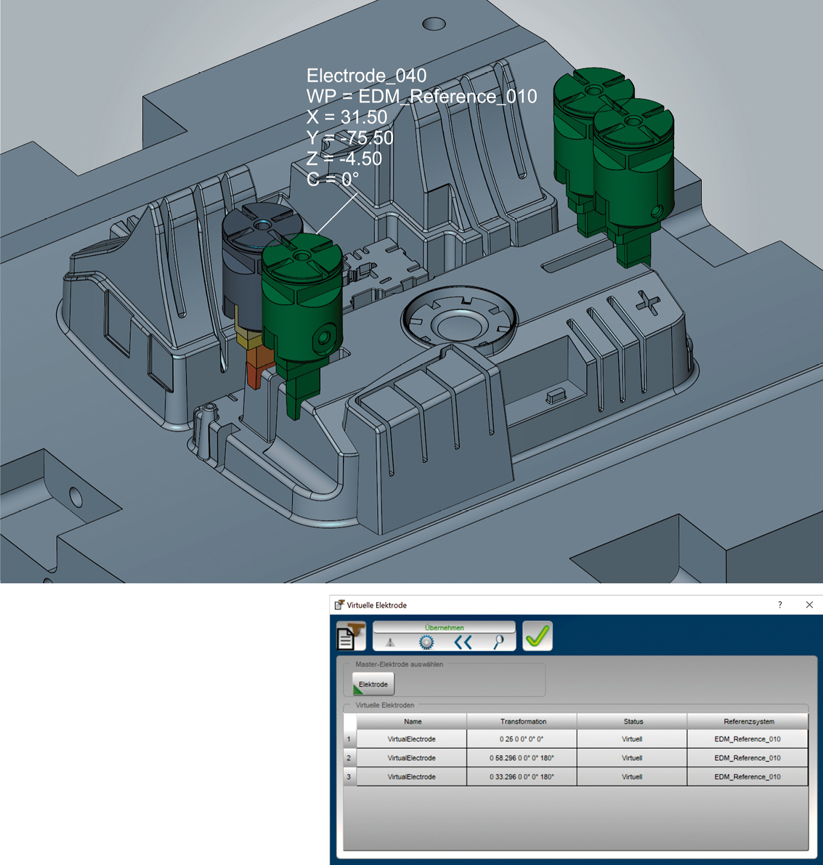The image size is (823, 865).
Task: Select the transformation cell 0 58.296 in row 2
Action: click(522, 758)
